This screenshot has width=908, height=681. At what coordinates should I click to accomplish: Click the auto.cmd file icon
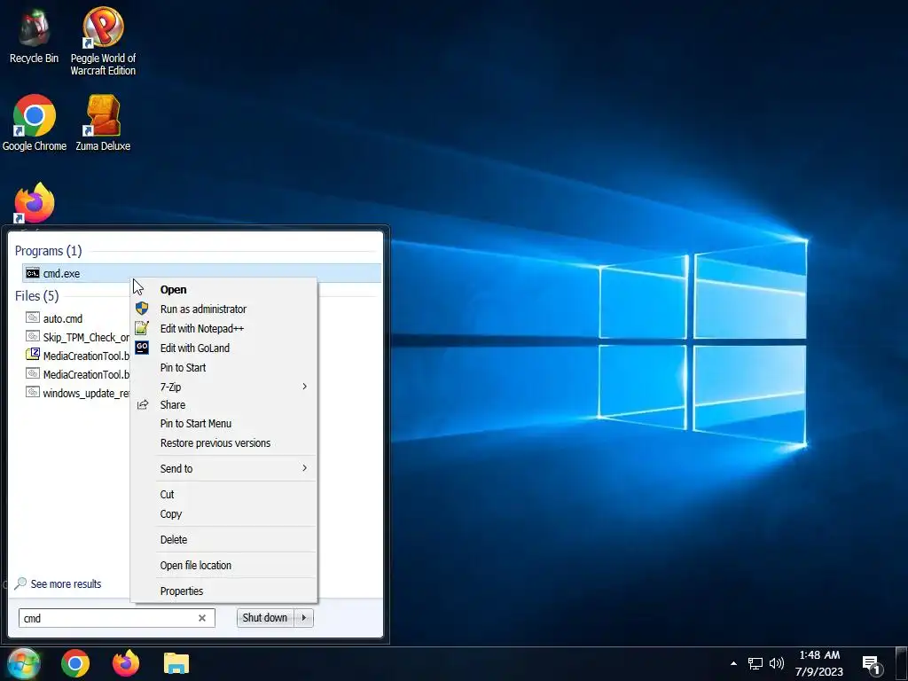(x=33, y=318)
